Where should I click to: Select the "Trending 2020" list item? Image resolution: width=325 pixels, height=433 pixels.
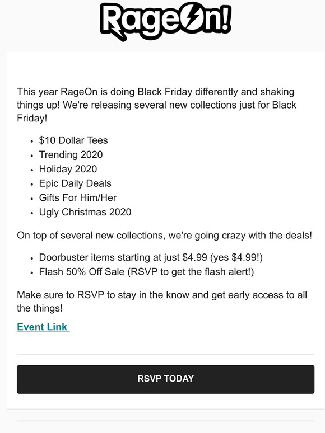point(71,154)
